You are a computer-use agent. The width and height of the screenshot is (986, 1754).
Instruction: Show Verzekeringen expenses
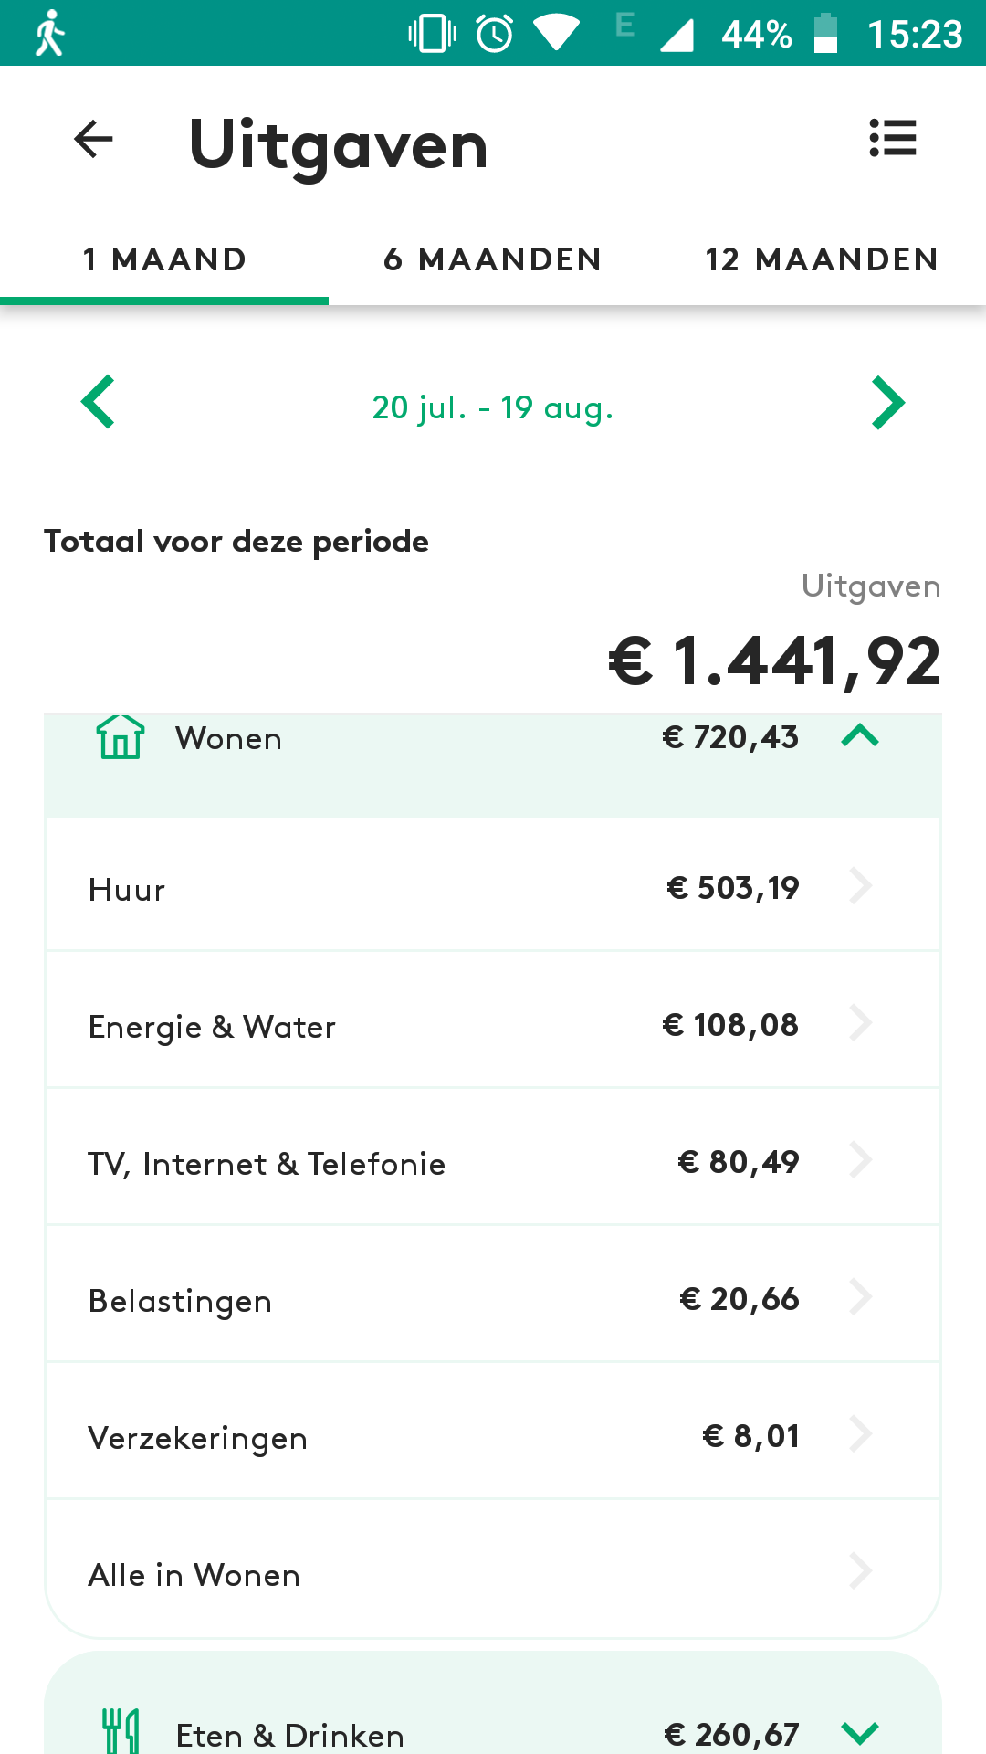[x=493, y=1434]
